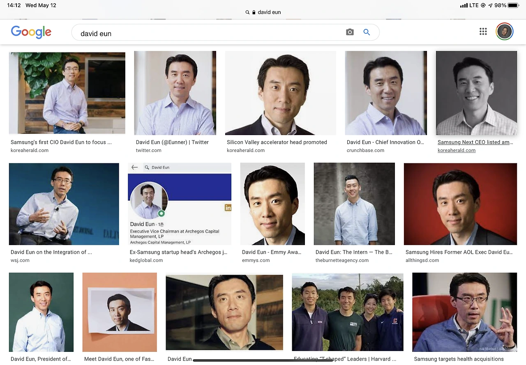Click the blue search magnifier button

coord(367,32)
